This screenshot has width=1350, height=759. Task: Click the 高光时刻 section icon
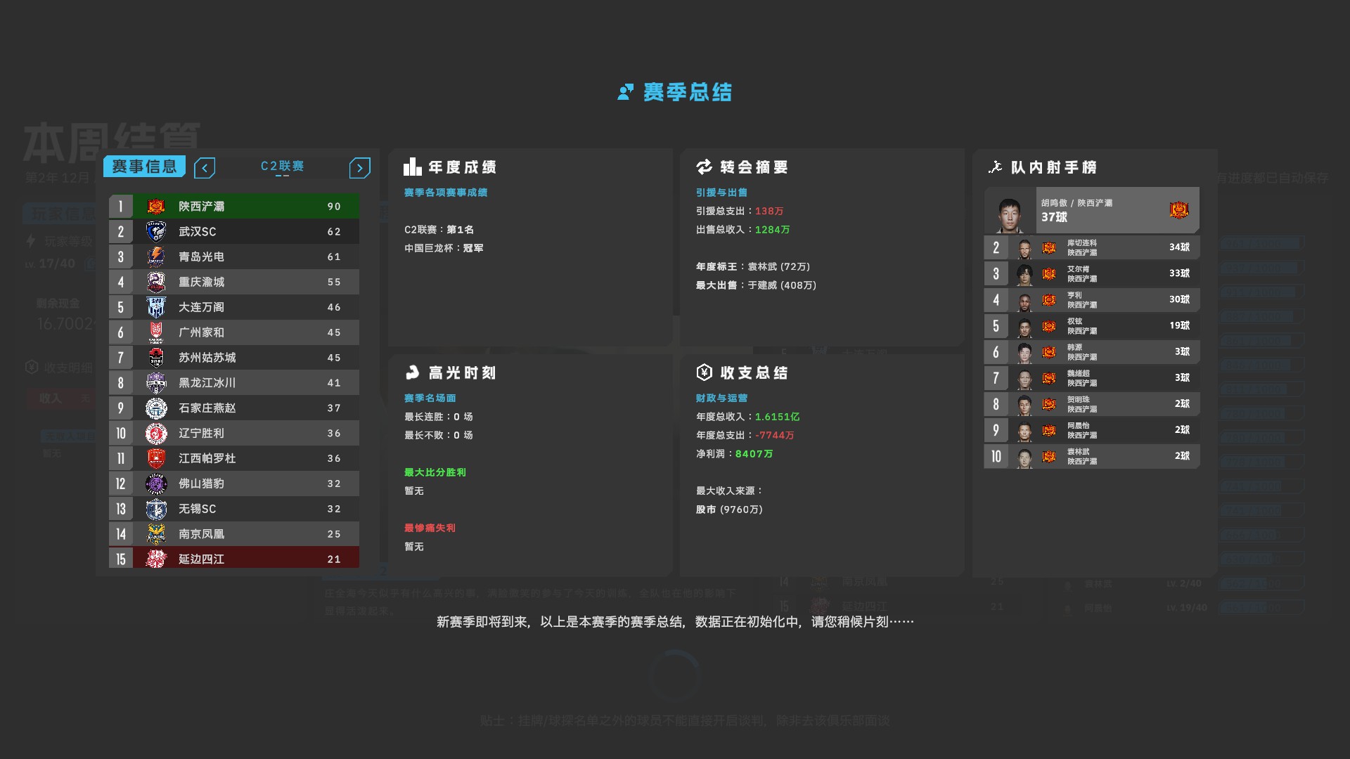coord(412,372)
